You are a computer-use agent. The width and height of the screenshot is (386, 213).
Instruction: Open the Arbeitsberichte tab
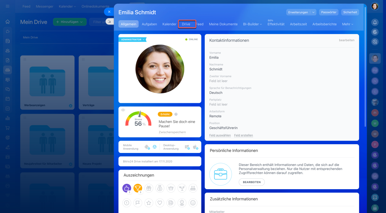click(324, 24)
